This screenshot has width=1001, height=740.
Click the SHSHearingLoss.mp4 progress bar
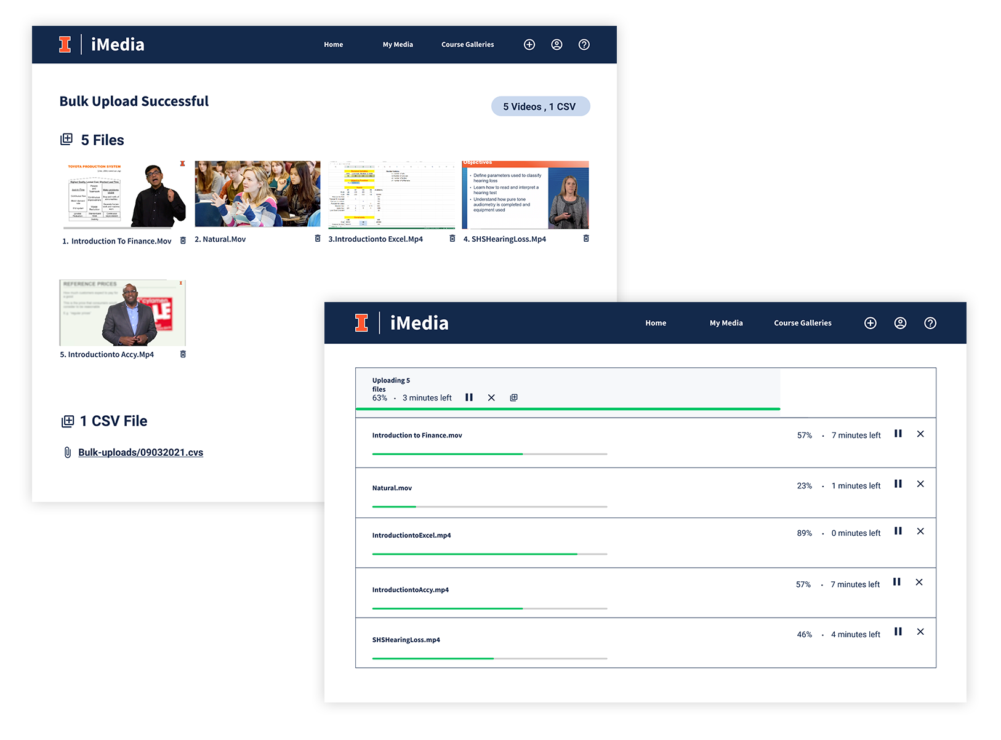[489, 658]
